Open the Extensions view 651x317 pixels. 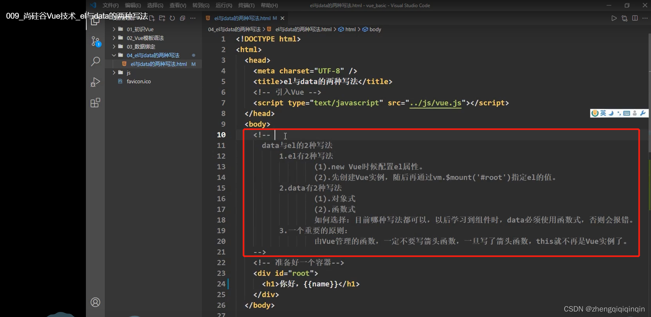[x=96, y=103]
